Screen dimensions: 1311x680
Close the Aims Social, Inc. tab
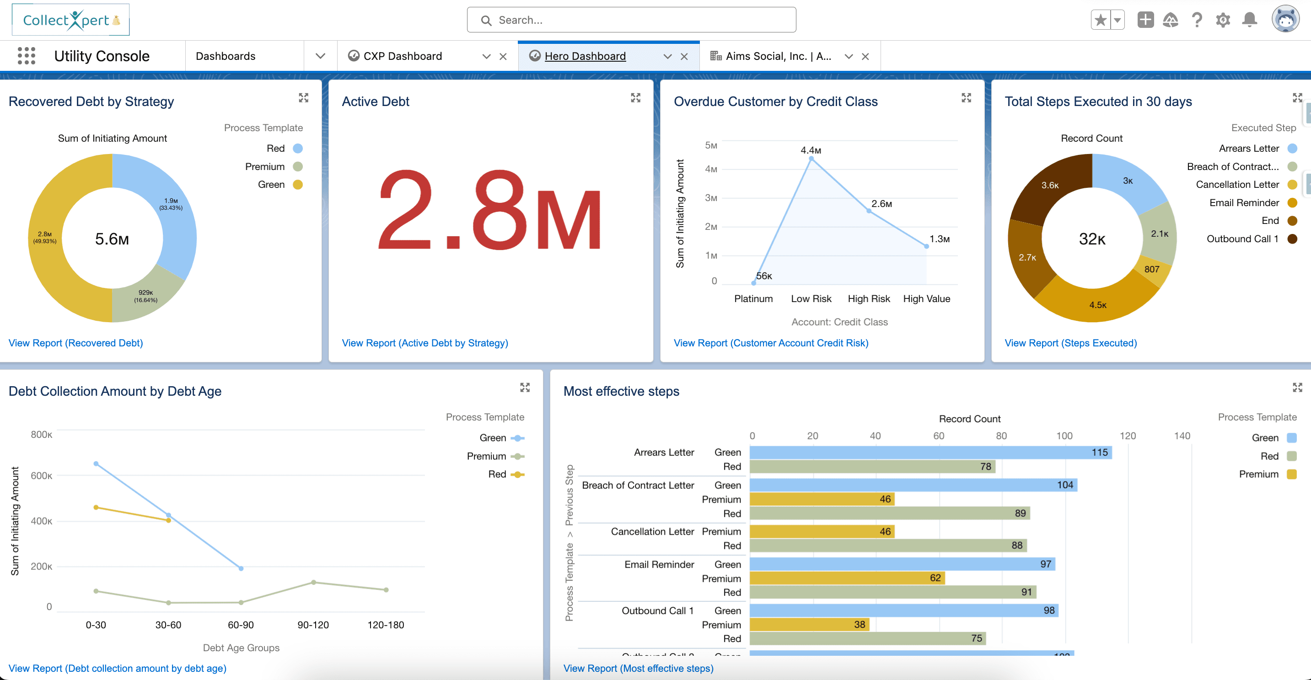865,57
